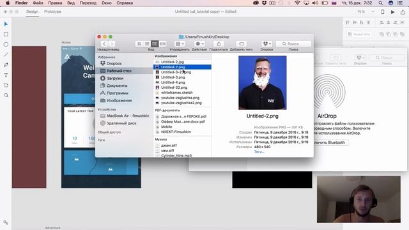Click Home artboard label in XD
This screenshot has height=230, width=409.
click(x=66, y=42)
